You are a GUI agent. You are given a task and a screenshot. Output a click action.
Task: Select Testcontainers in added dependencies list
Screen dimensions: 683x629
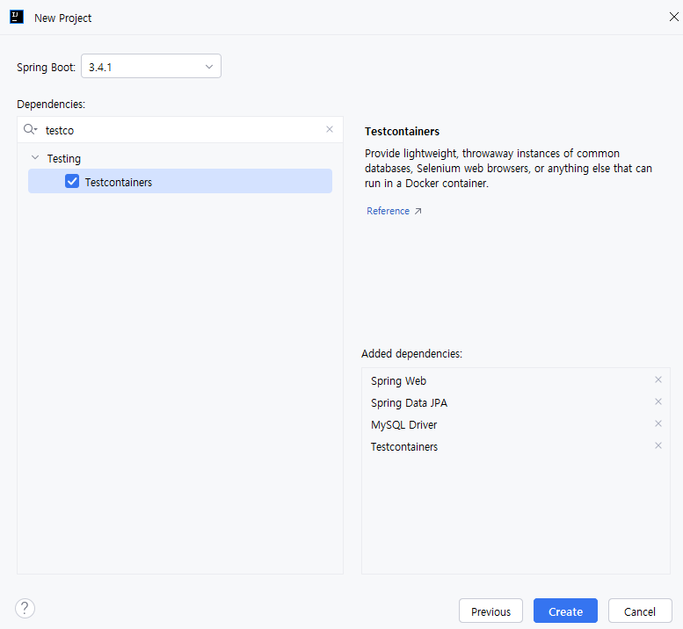pyautogui.click(x=404, y=447)
